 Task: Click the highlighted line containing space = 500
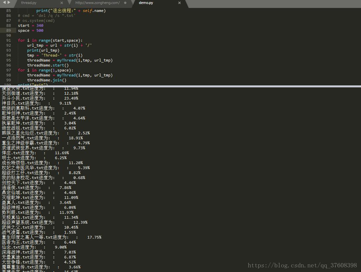pos(31,30)
